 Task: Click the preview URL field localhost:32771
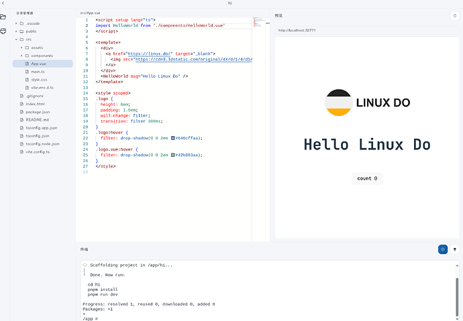point(367,30)
